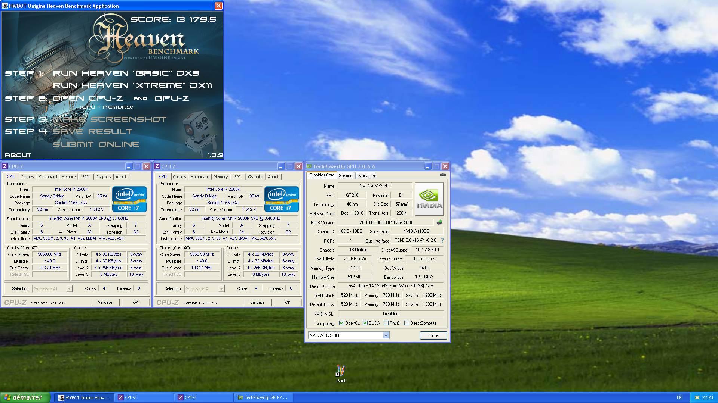718x403 pixels.
Task: Open the NVIDIA NVS 300 GPU selector dropdown
Action: 349,335
